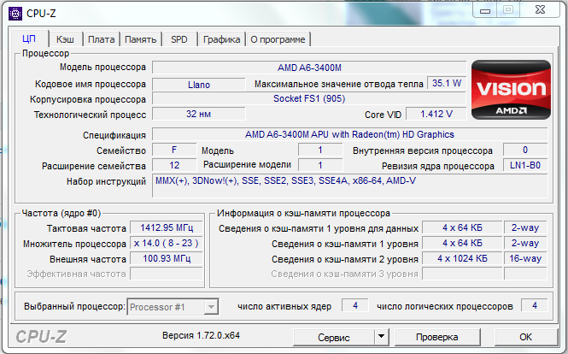Click the 100.93 МГц bus speed value
Viewport: 568px width, 354px height.
tap(167, 258)
